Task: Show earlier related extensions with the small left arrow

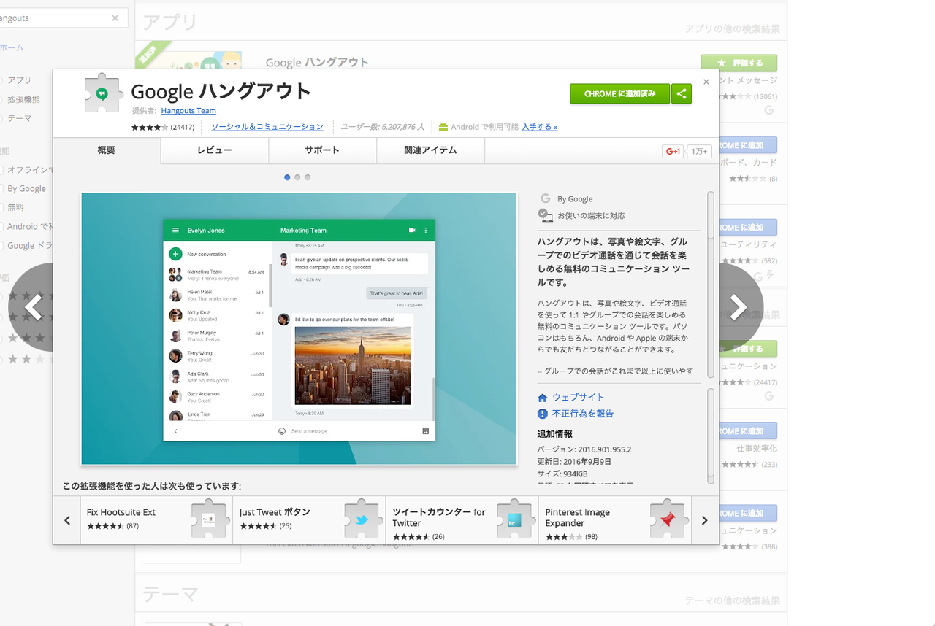Action: point(67,520)
